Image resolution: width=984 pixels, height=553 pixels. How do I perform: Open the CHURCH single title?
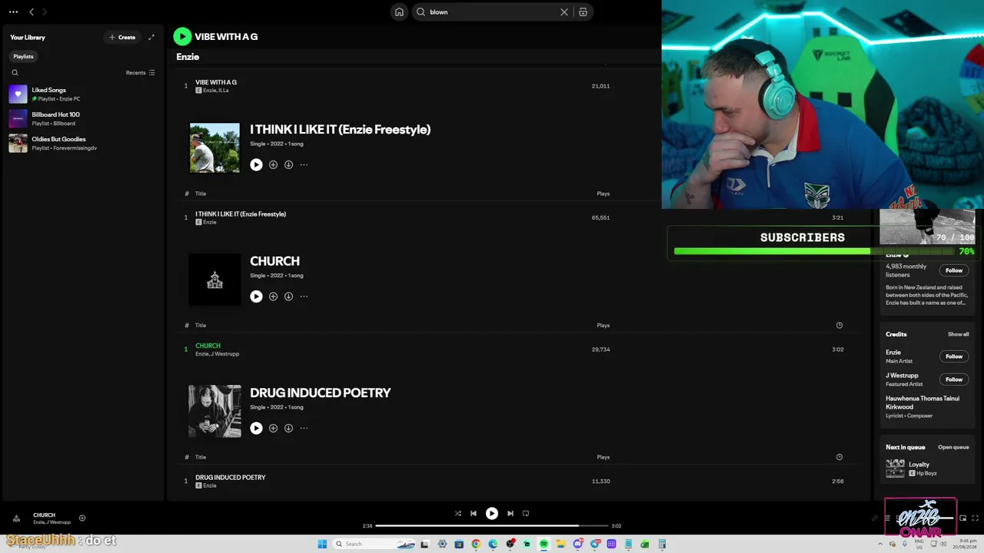click(274, 261)
